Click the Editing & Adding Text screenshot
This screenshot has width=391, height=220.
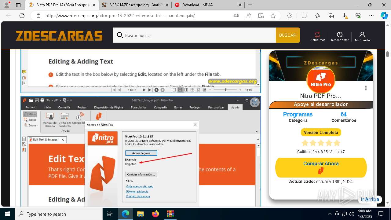[141, 71]
